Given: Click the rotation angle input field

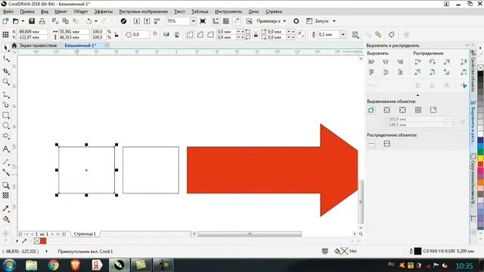Looking at the screenshot, I should [x=141, y=35].
